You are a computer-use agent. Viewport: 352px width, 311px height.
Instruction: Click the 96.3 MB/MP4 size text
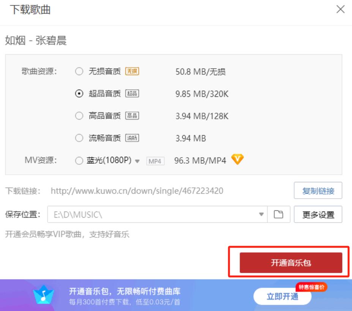(200, 161)
